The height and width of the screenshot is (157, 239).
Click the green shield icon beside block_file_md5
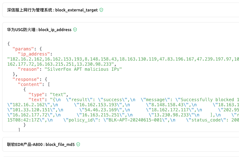pos(78,144)
